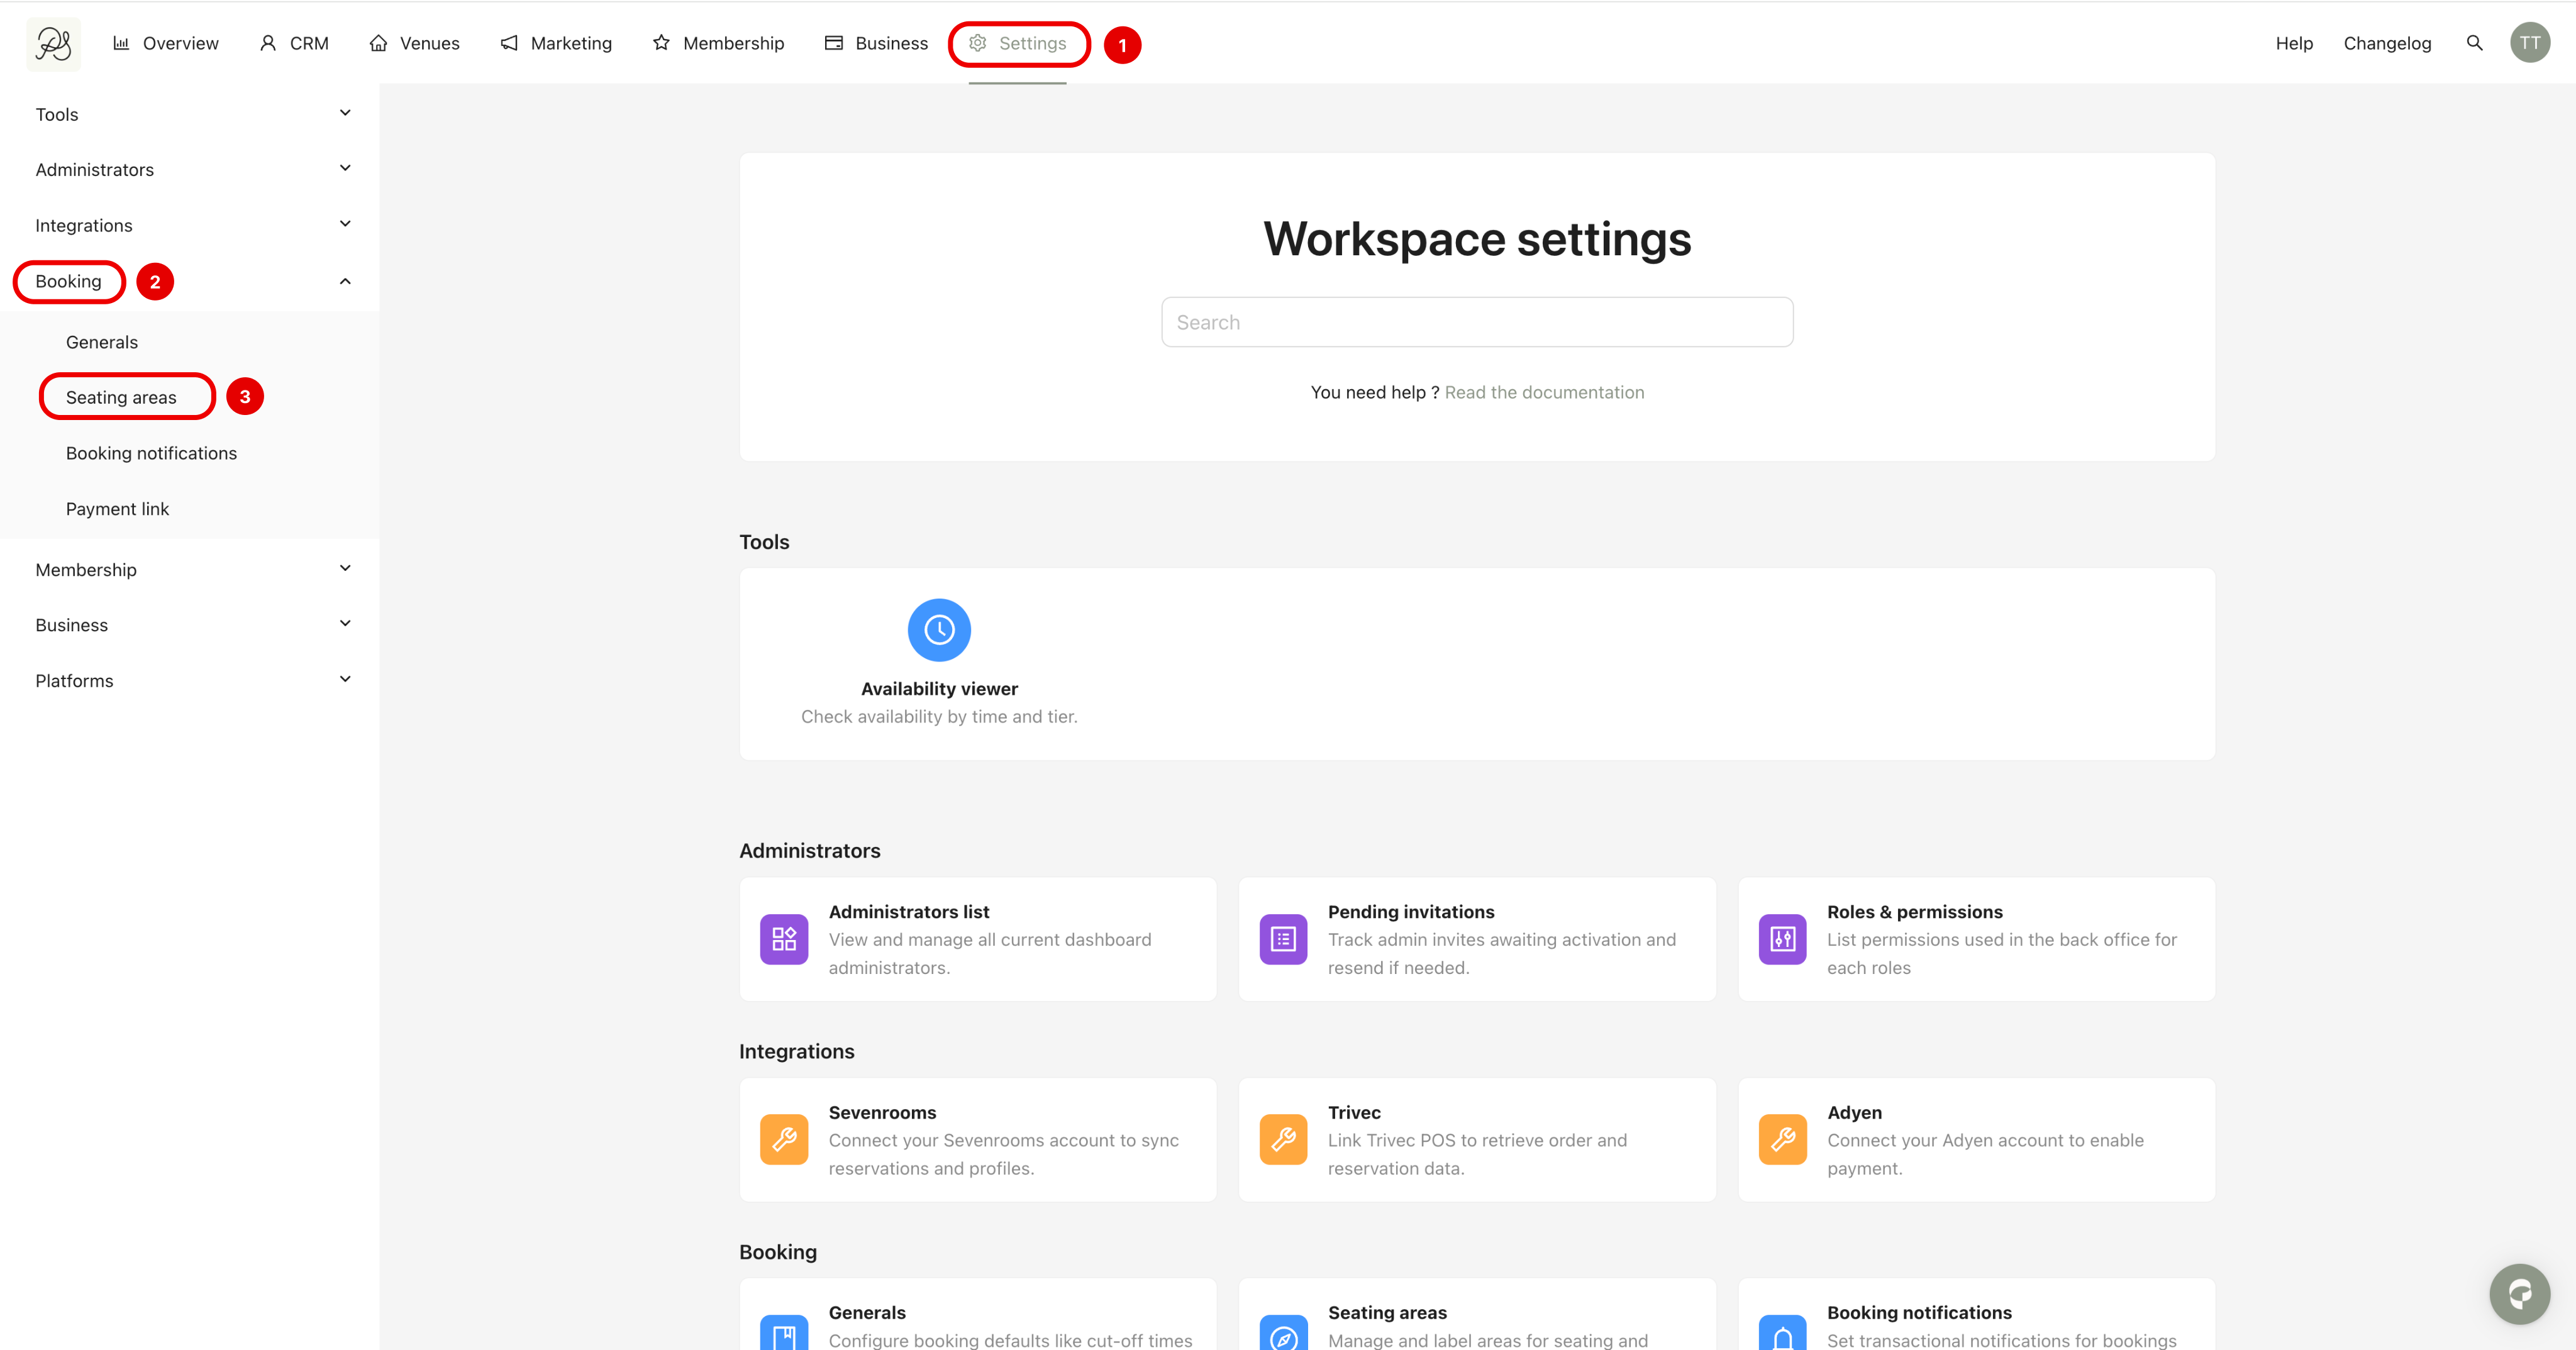Open the search magnifier icon in header

pyautogui.click(x=2474, y=43)
